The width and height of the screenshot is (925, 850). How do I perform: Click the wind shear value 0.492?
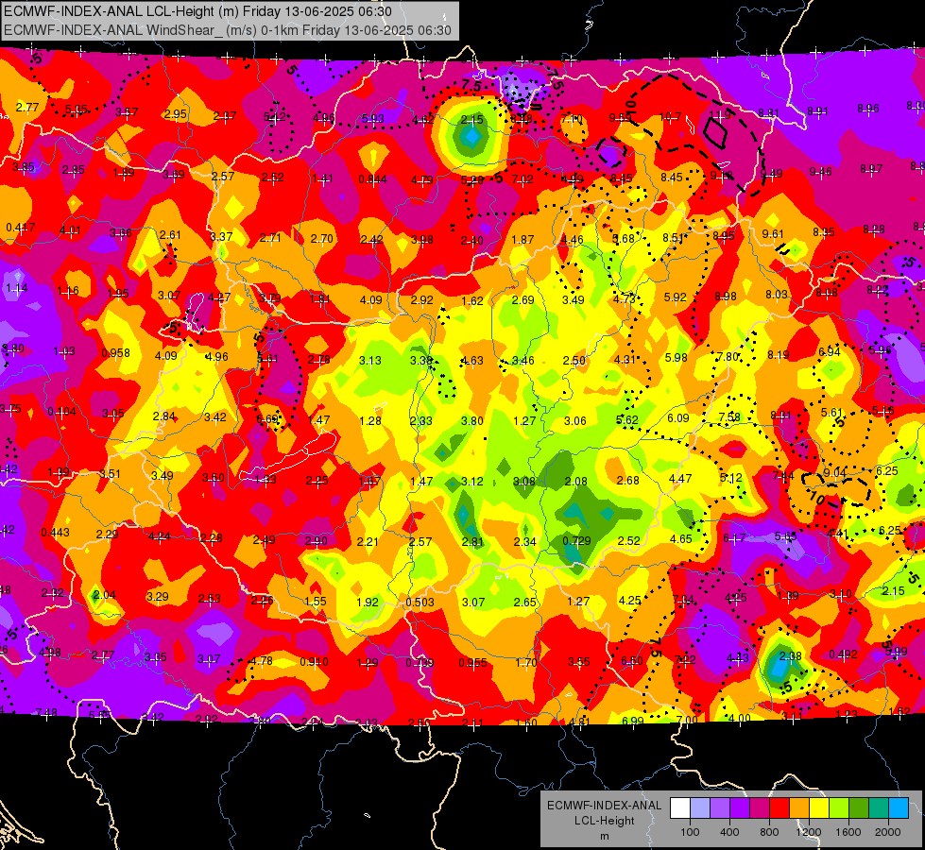[x=844, y=654]
